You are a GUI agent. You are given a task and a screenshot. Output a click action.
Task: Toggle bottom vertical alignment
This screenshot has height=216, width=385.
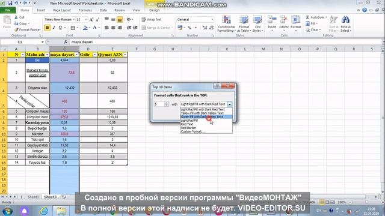tap(120, 19)
